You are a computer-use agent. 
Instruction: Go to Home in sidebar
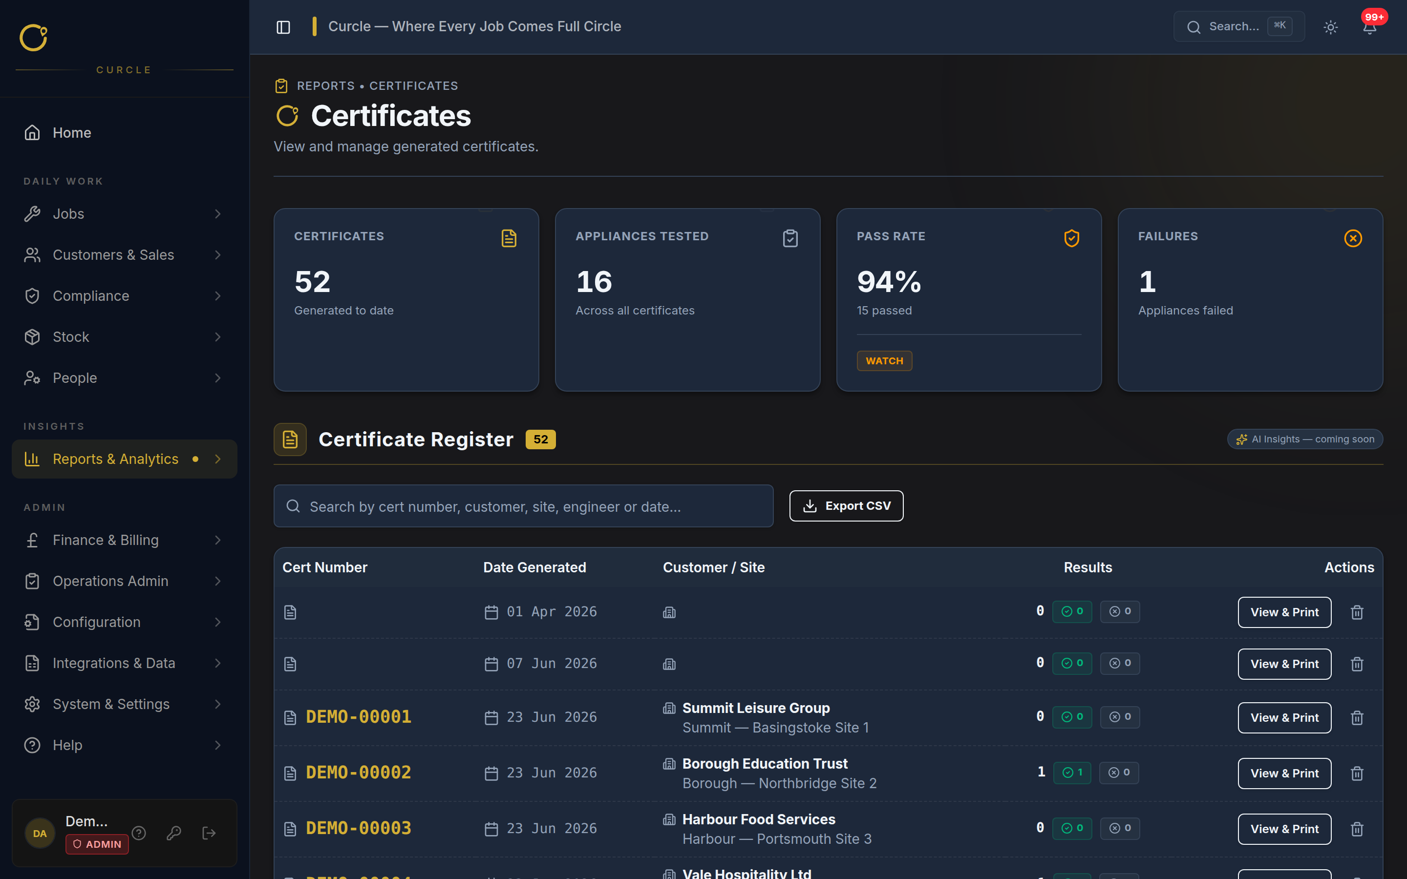pyautogui.click(x=124, y=132)
